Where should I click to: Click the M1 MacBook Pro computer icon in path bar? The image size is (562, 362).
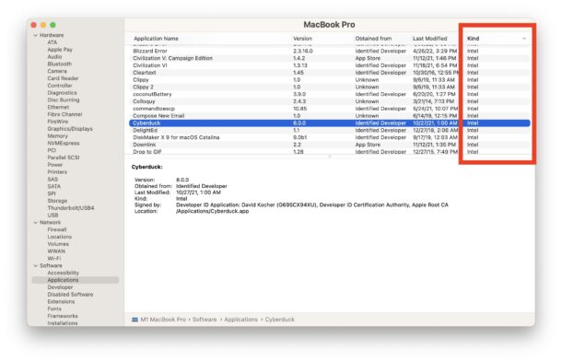tap(135, 320)
